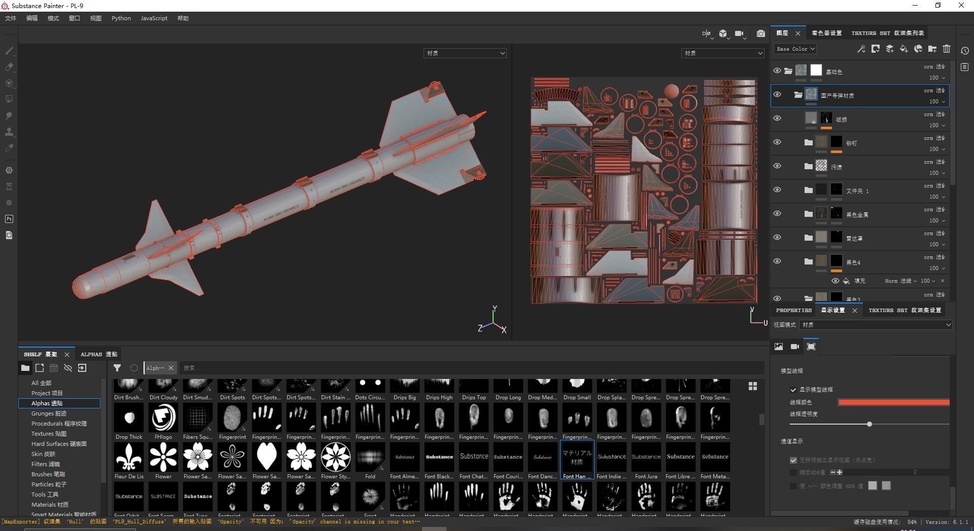The image size is (974, 531).
Task: Uncheck the 显示模型线框 checkbox
Action: (x=793, y=390)
